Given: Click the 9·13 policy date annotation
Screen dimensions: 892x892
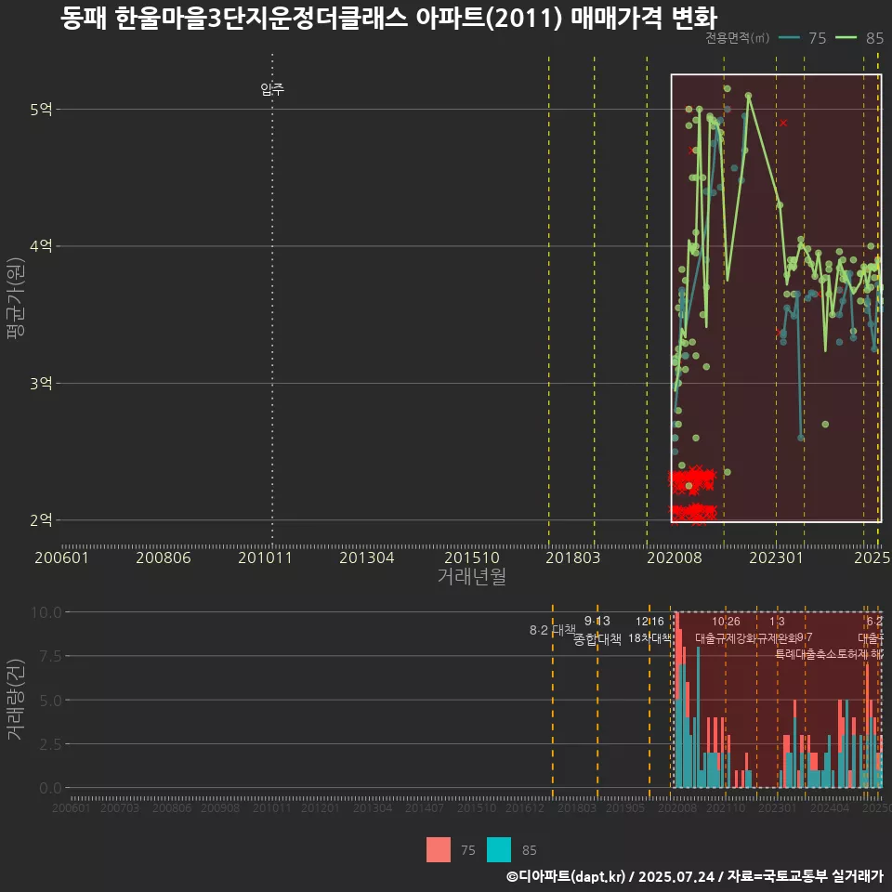Looking at the screenshot, I should [597, 622].
